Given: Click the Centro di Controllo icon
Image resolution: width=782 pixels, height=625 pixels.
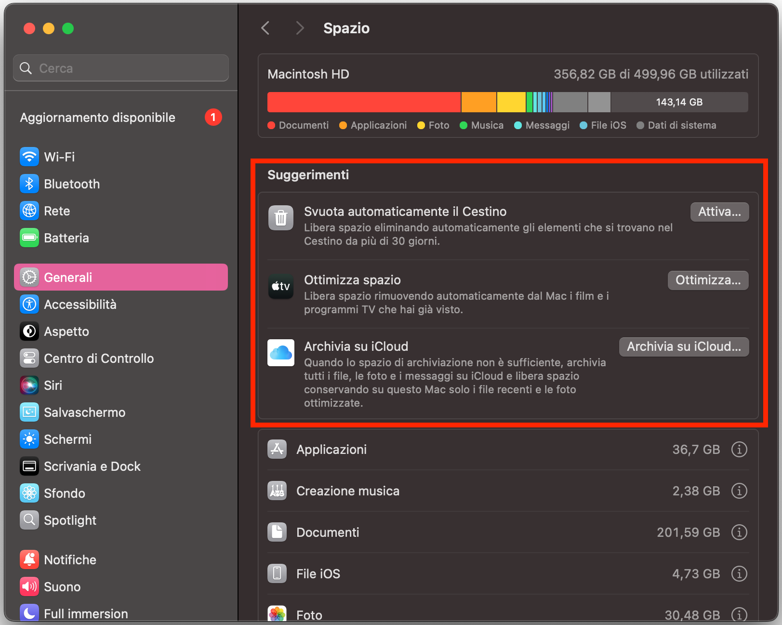Looking at the screenshot, I should pyautogui.click(x=29, y=358).
